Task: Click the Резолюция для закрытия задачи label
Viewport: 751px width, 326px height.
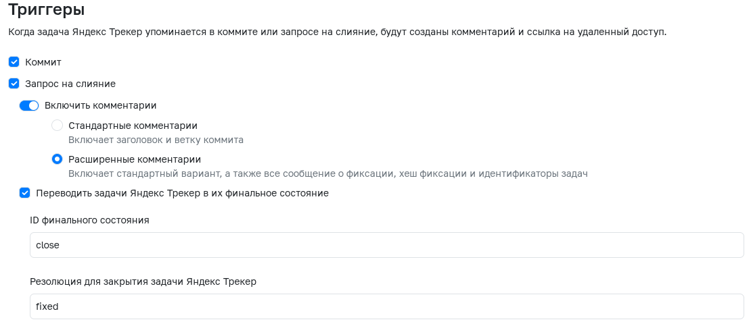Action: tap(143, 281)
